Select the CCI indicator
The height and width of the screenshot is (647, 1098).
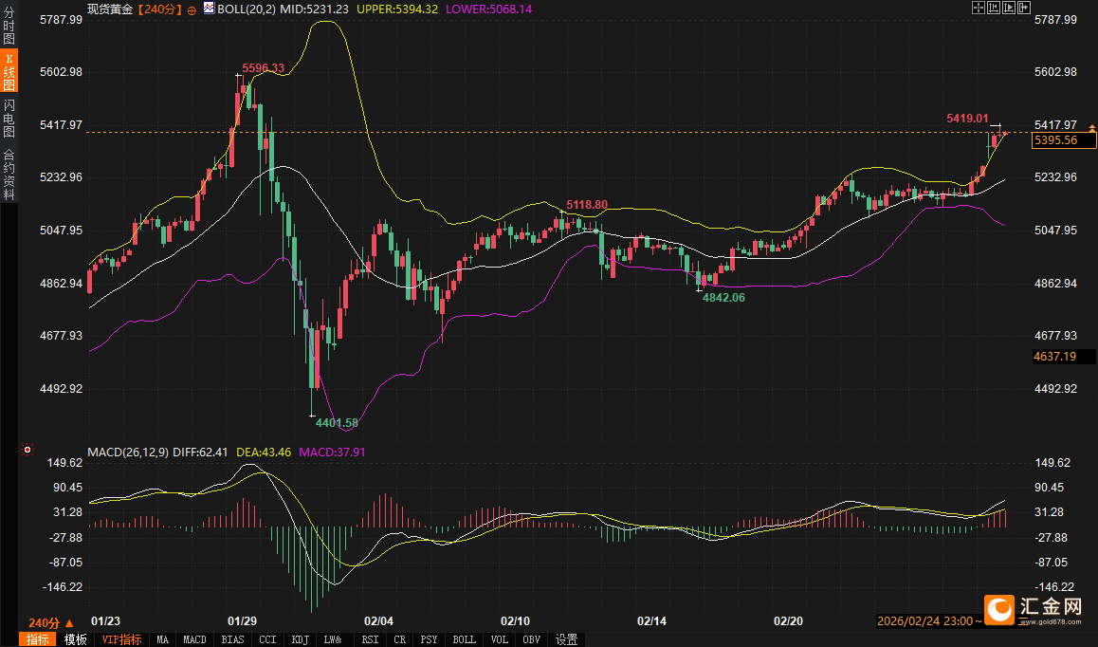coord(267,639)
